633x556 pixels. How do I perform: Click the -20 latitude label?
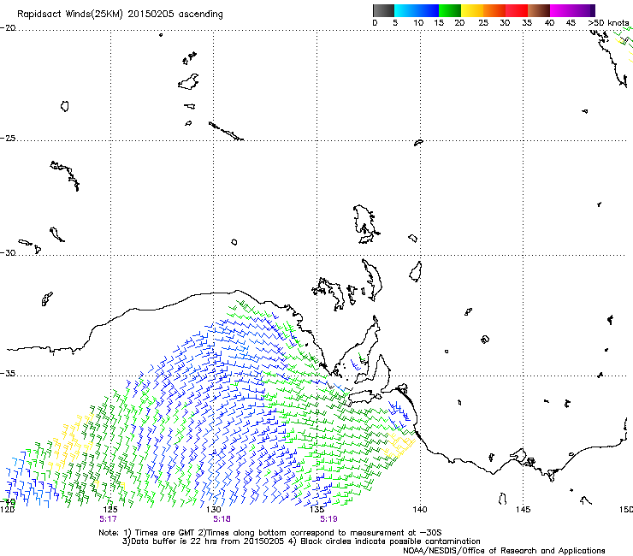pos(8,28)
